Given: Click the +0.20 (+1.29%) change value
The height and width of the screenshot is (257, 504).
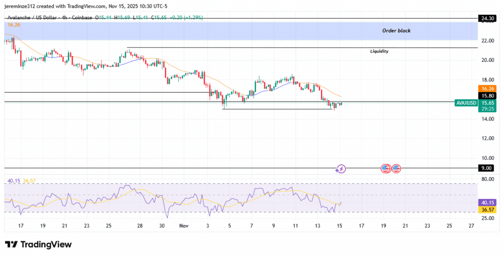Looking at the screenshot, I should (x=186, y=18).
